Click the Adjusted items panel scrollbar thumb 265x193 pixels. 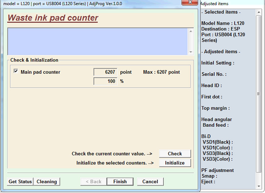259,93
